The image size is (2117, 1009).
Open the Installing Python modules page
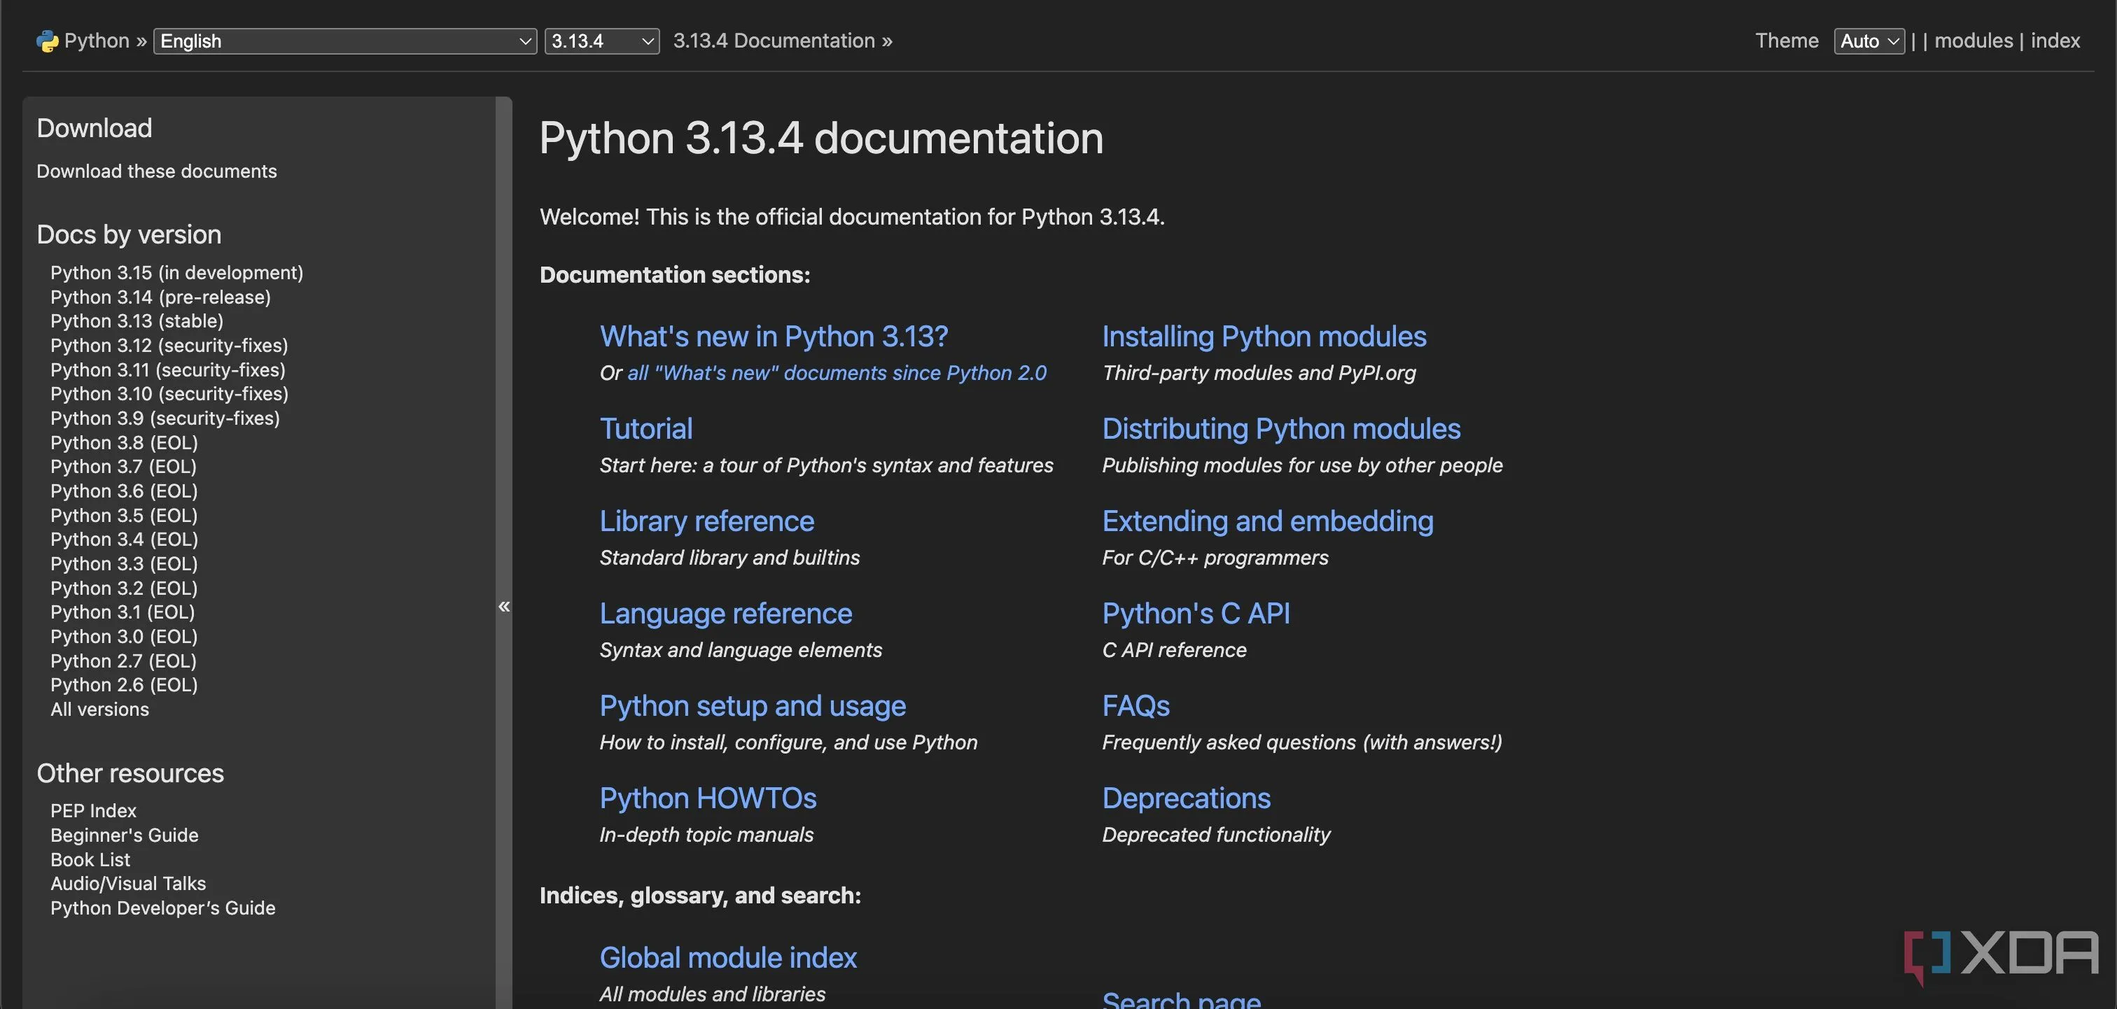point(1264,336)
